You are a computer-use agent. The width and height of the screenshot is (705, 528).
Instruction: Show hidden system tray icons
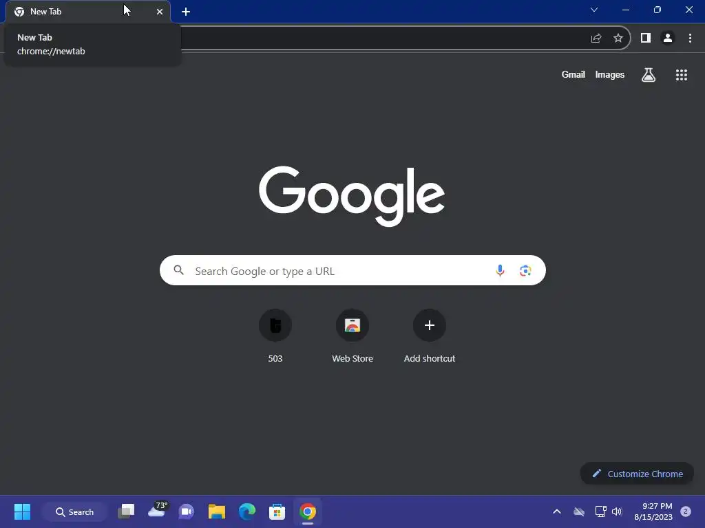tap(556, 511)
